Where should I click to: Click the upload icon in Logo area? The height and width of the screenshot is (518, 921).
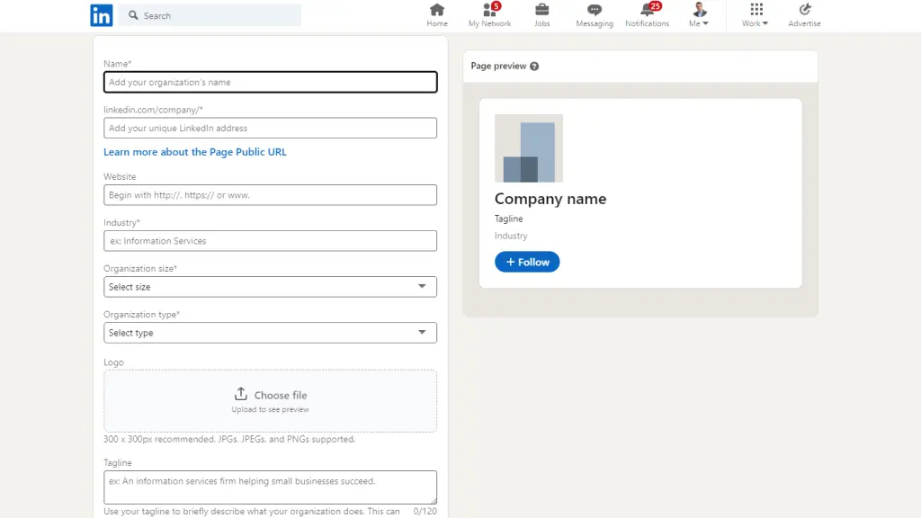[x=241, y=394]
